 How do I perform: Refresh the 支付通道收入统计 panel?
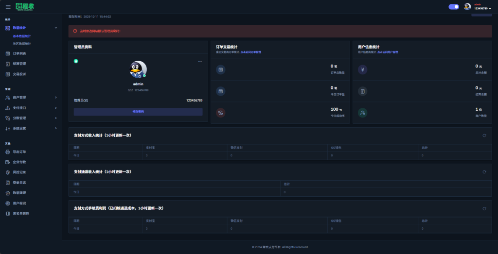[484, 172]
